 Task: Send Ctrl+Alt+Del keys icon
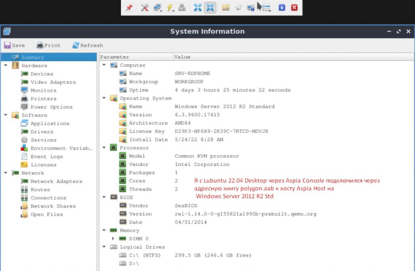(x=182, y=8)
